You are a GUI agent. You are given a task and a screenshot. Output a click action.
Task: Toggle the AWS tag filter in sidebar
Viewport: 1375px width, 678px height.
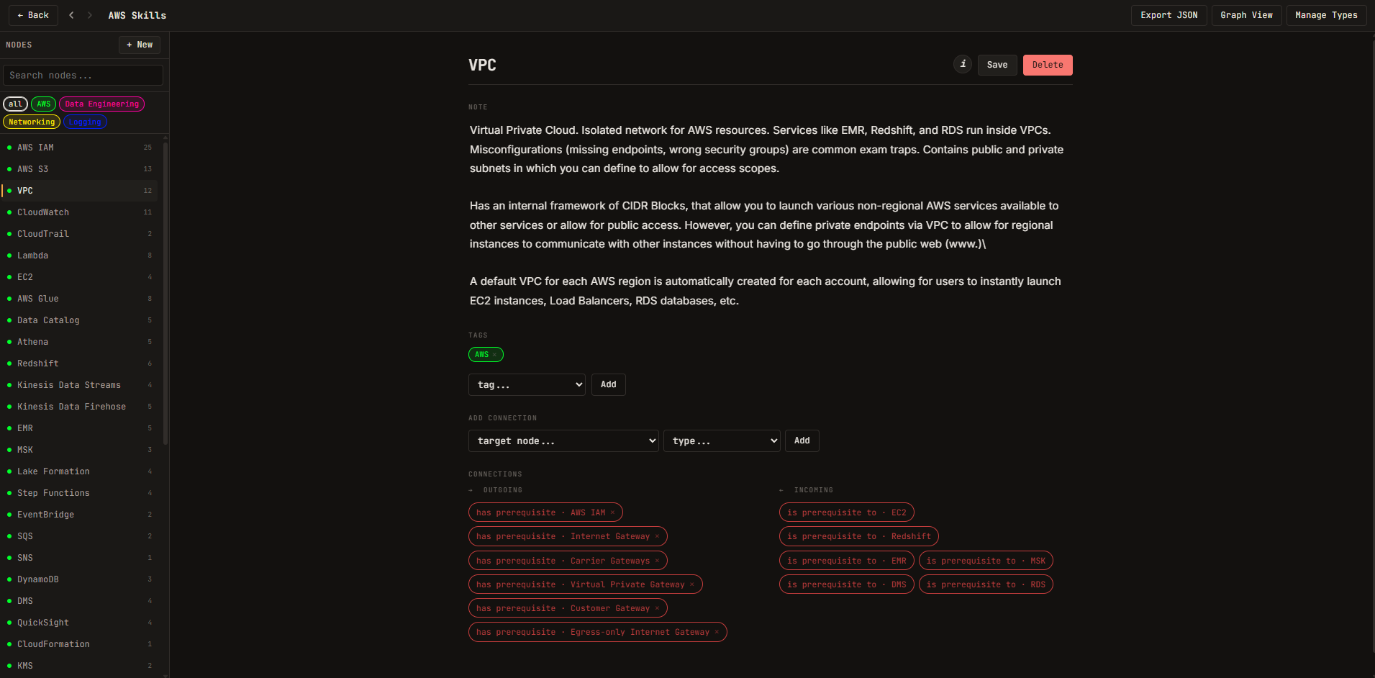click(x=44, y=104)
